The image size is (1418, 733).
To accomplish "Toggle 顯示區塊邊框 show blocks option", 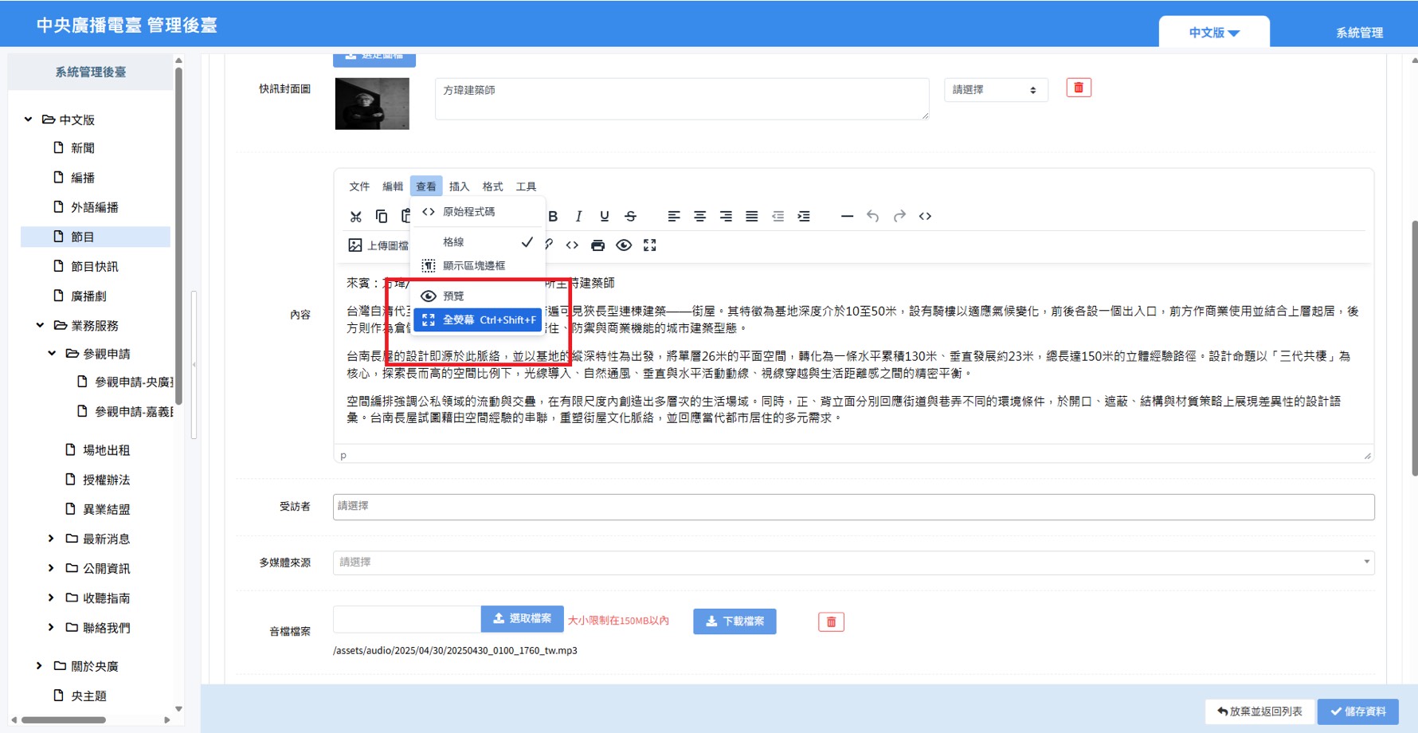I will click(x=478, y=265).
